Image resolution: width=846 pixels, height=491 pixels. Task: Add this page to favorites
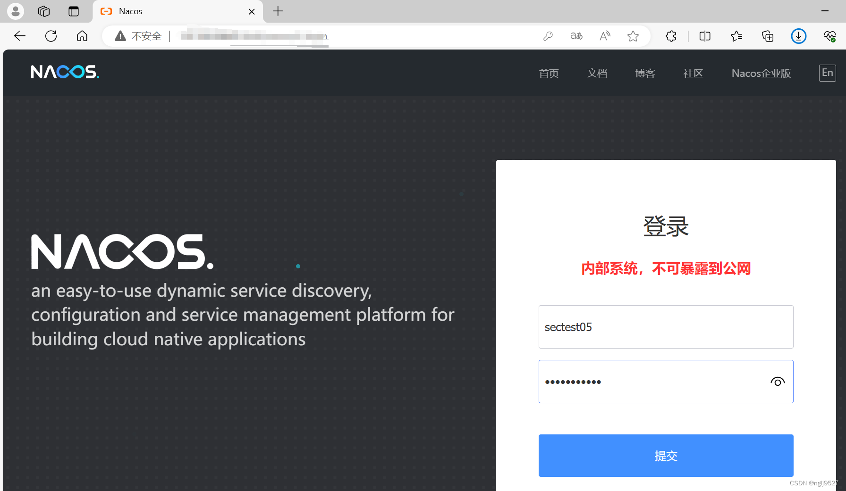click(x=633, y=36)
